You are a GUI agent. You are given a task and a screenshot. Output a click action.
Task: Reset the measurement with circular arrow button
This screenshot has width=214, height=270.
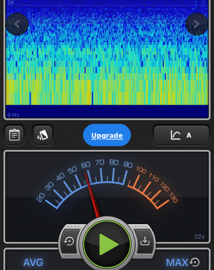tap(69, 242)
